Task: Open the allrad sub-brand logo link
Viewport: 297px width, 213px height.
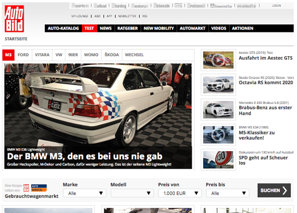Action: pos(100,6)
